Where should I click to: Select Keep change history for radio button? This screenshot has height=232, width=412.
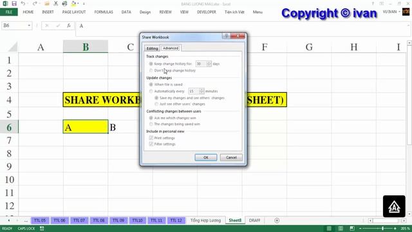151,64
